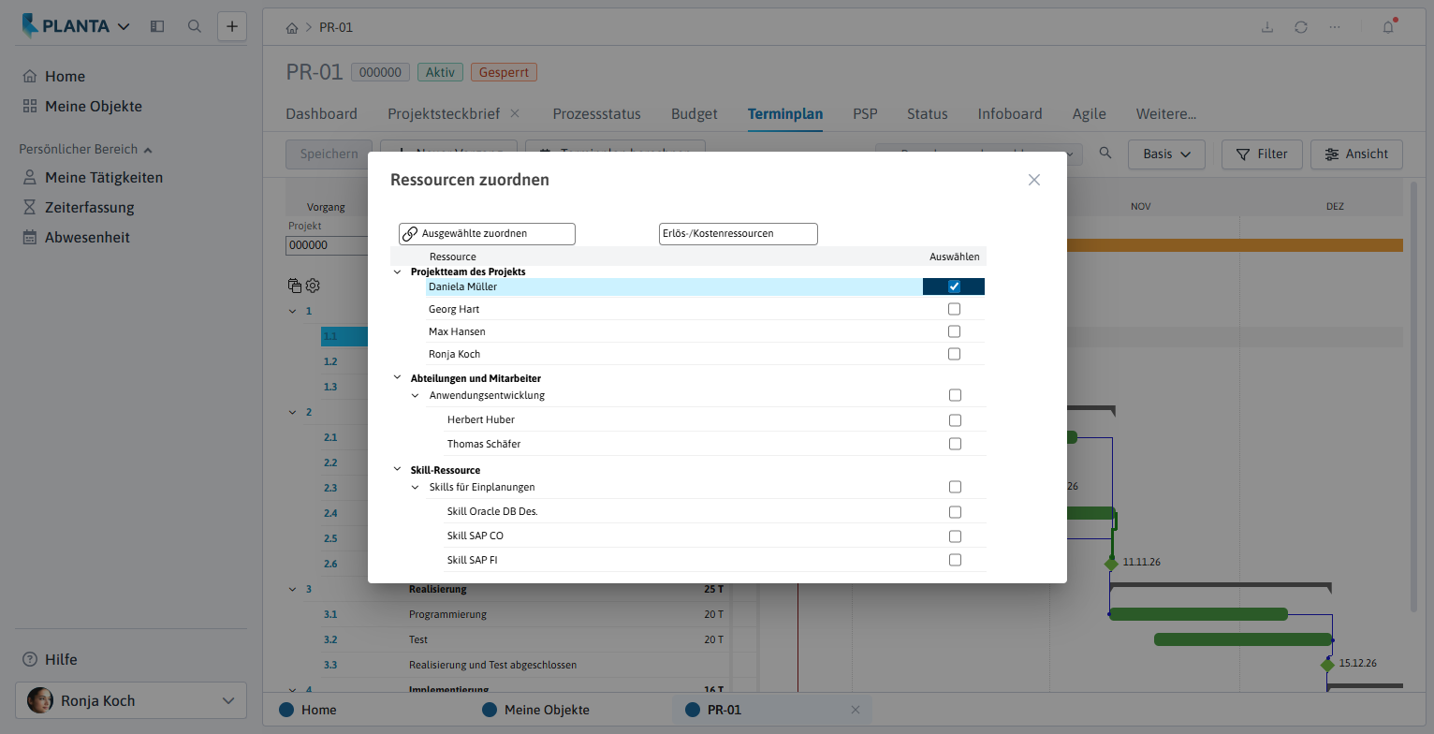The width and height of the screenshot is (1434, 734).
Task: Collapse Abteilungen und Mitarbeiter group
Action: tap(398, 377)
